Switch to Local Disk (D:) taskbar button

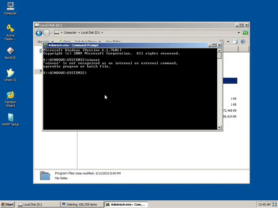39,204
